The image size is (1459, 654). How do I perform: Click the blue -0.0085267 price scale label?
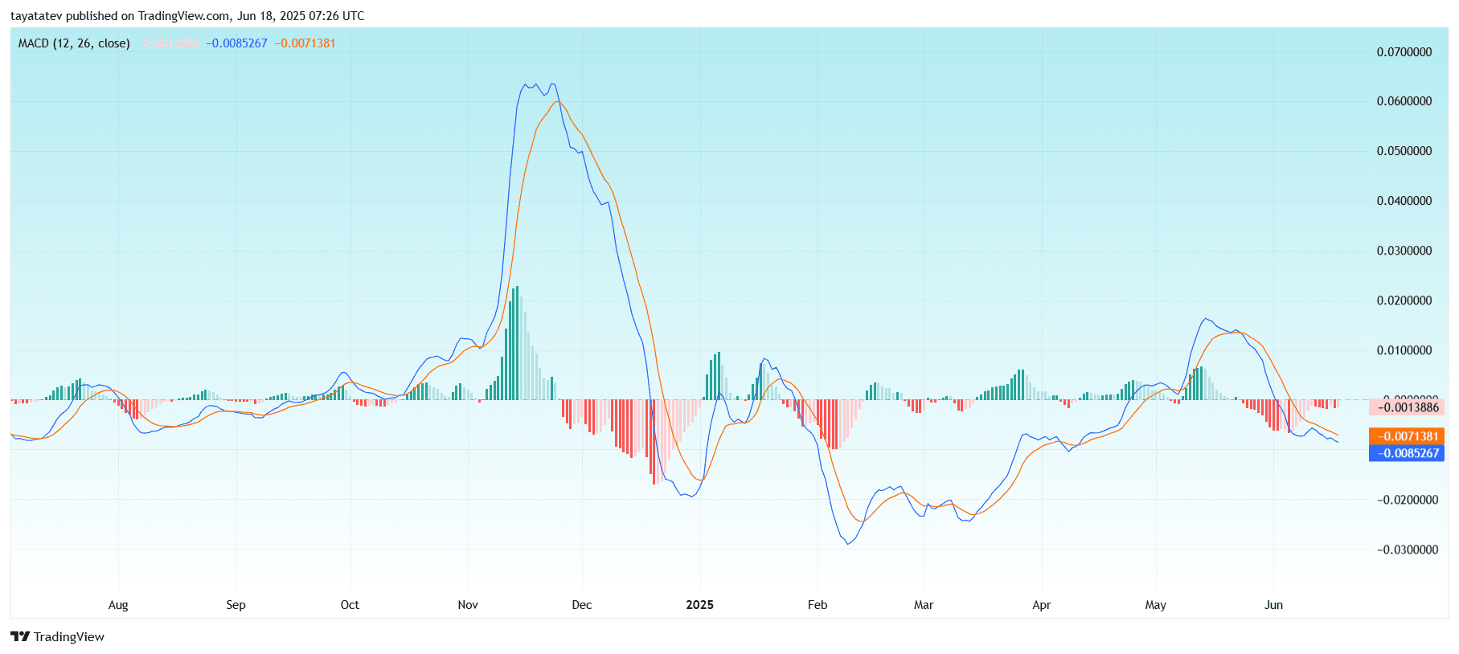(x=1407, y=453)
